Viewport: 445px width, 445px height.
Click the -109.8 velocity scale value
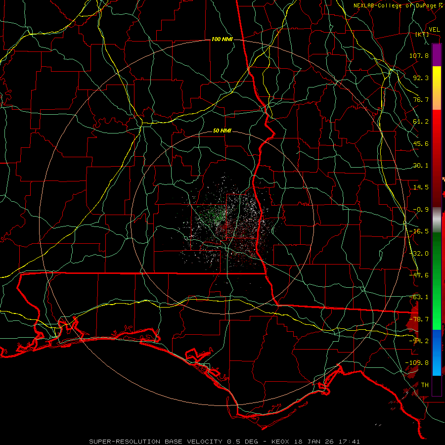tap(417, 363)
